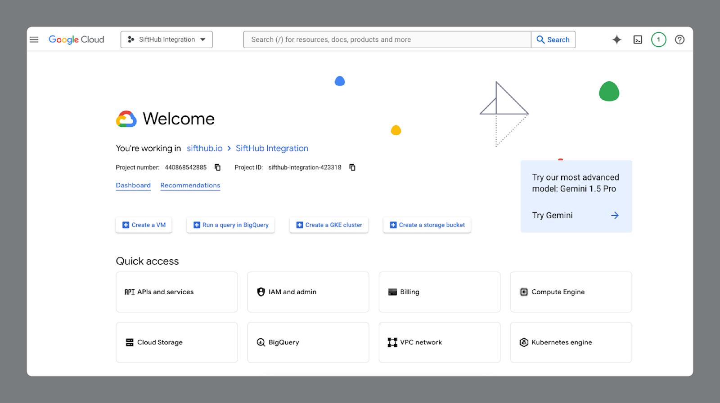Click the plus icon on Create a GKE cluster
Image resolution: width=720 pixels, height=403 pixels.
click(300, 225)
